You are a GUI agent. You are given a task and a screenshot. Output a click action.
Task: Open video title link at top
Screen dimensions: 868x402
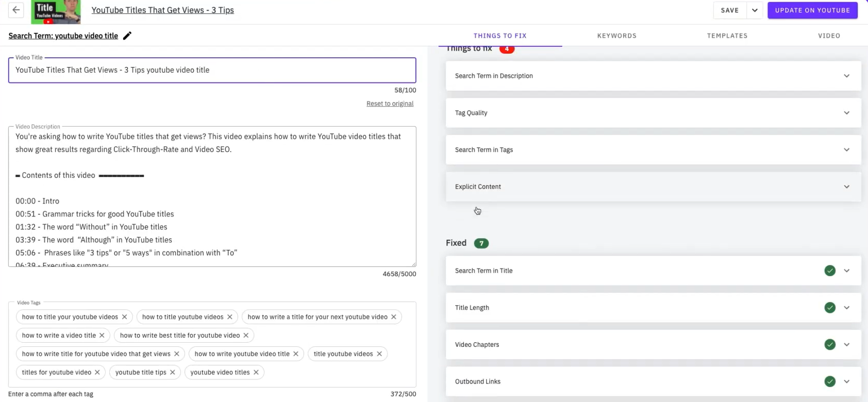tap(163, 10)
